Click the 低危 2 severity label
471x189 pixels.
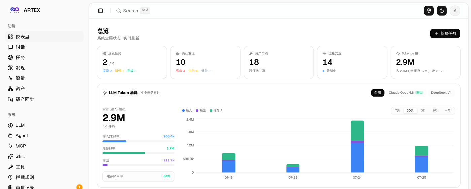pos(206,71)
